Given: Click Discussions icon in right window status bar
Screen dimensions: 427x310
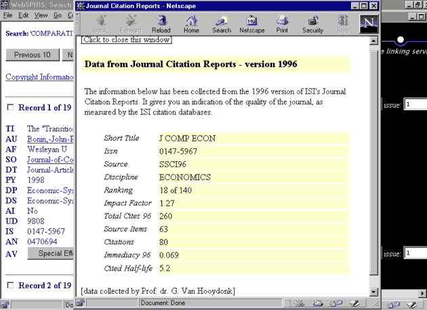Looking at the screenshot, I should [x=394, y=305].
